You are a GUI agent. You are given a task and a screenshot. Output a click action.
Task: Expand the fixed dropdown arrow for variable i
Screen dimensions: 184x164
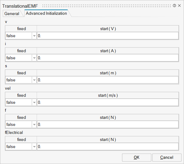[34, 58]
